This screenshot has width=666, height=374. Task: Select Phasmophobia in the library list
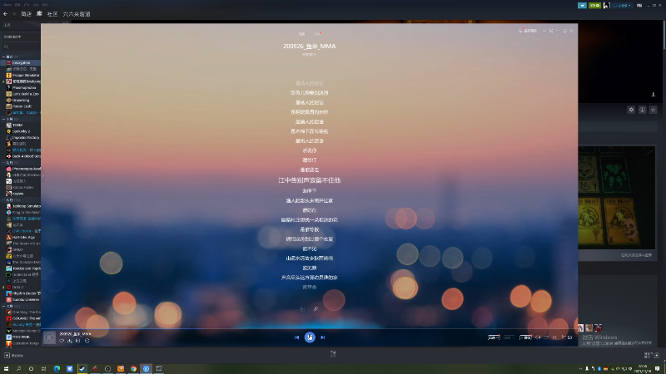23,88
